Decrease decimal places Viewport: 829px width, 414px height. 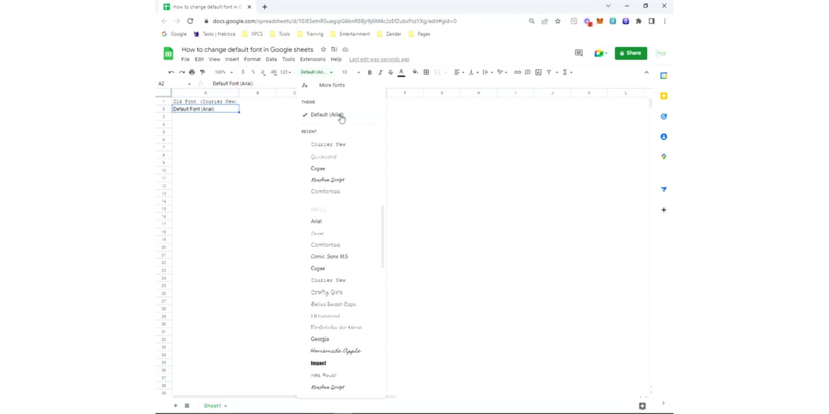(263, 72)
